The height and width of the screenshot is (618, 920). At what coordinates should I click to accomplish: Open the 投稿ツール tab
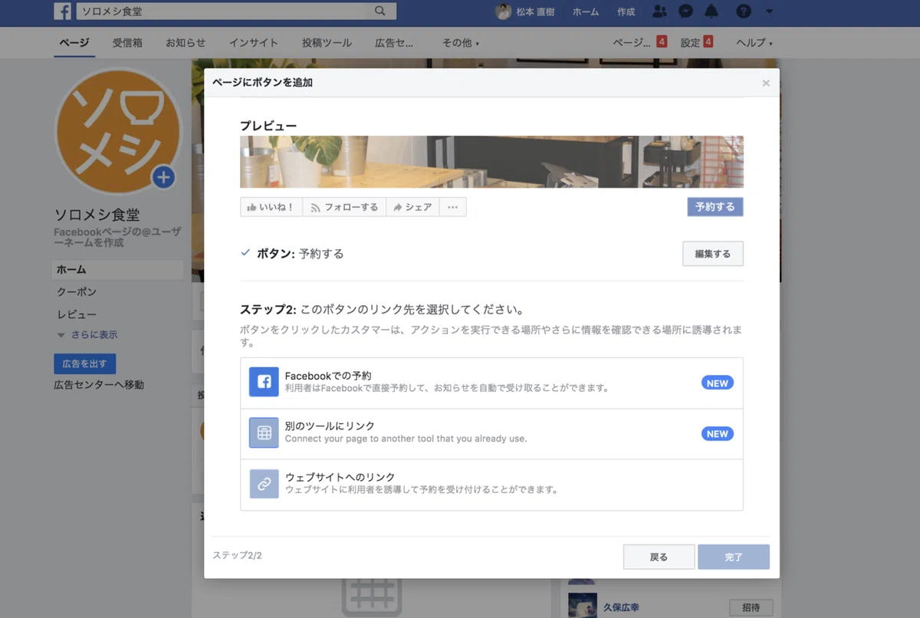point(327,43)
